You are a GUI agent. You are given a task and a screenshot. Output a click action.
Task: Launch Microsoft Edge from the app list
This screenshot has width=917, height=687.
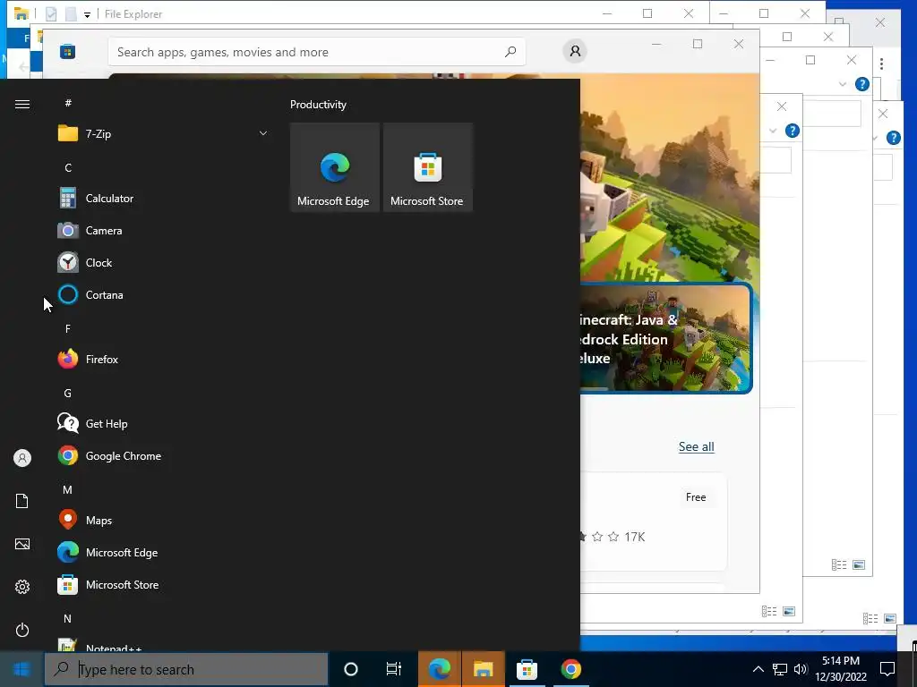point(163,552)
